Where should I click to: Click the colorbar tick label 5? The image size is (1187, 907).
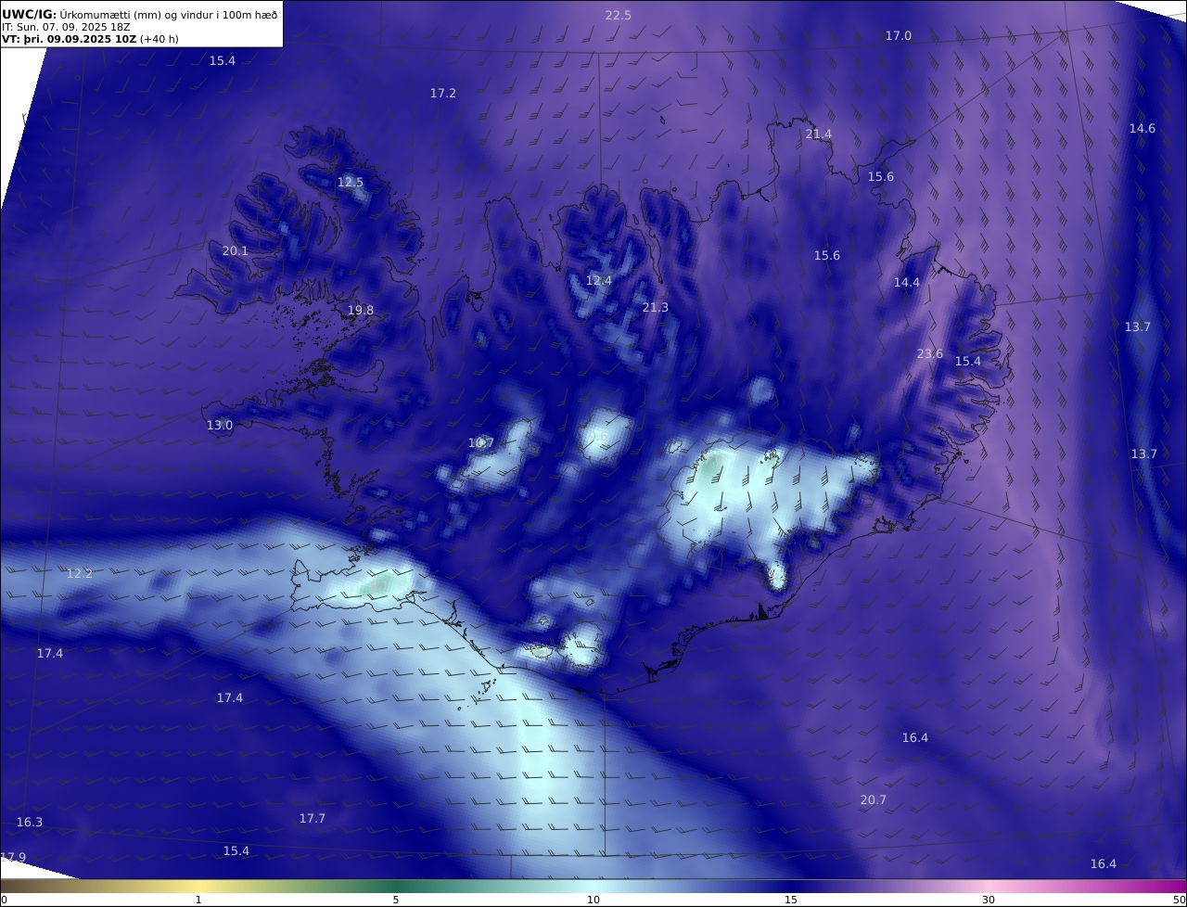click(x=396, y=900)
